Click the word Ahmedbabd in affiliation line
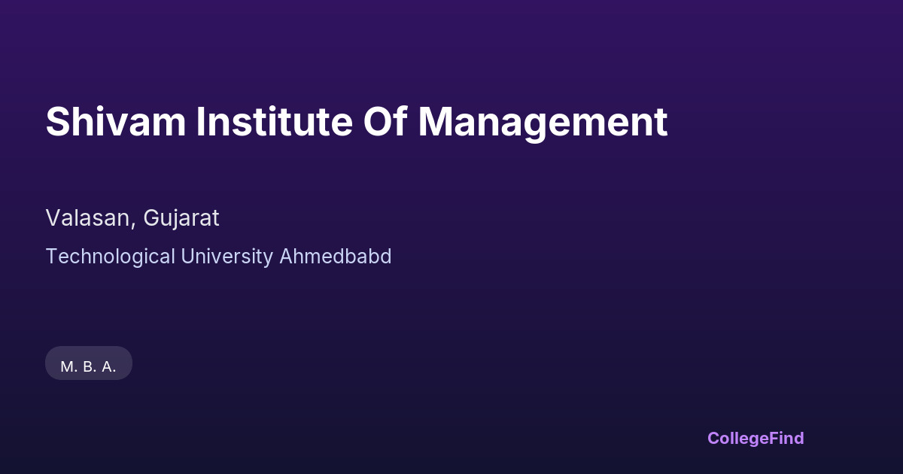This screenshot has width=903, height=474. click(336, 257)
